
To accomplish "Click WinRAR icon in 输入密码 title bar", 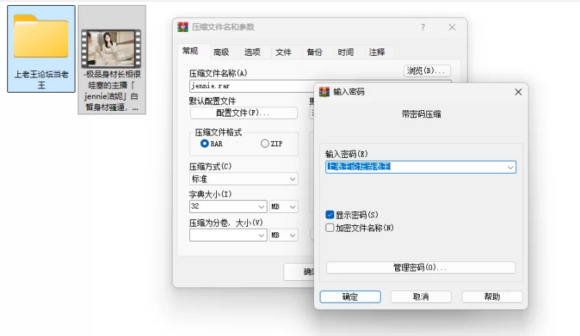I will 324,92.
